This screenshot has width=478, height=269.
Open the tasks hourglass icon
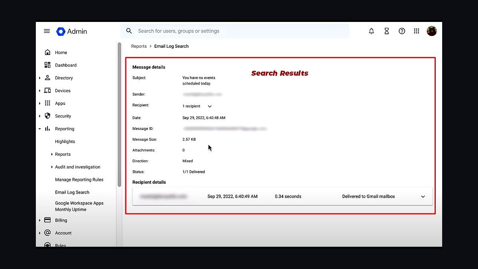(386, 31)
